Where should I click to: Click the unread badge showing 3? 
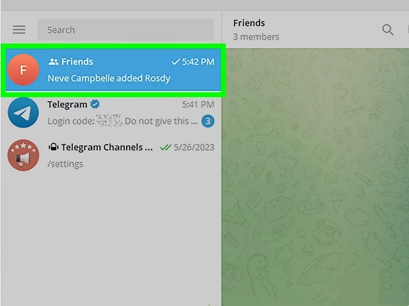208,121
